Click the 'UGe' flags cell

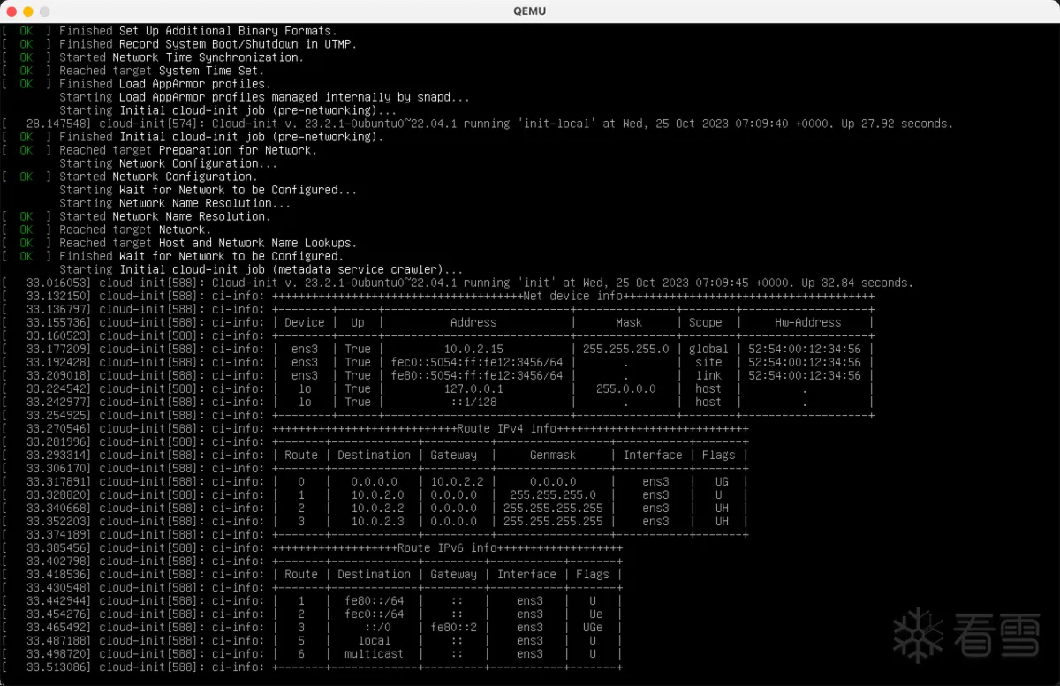point(593,627)
